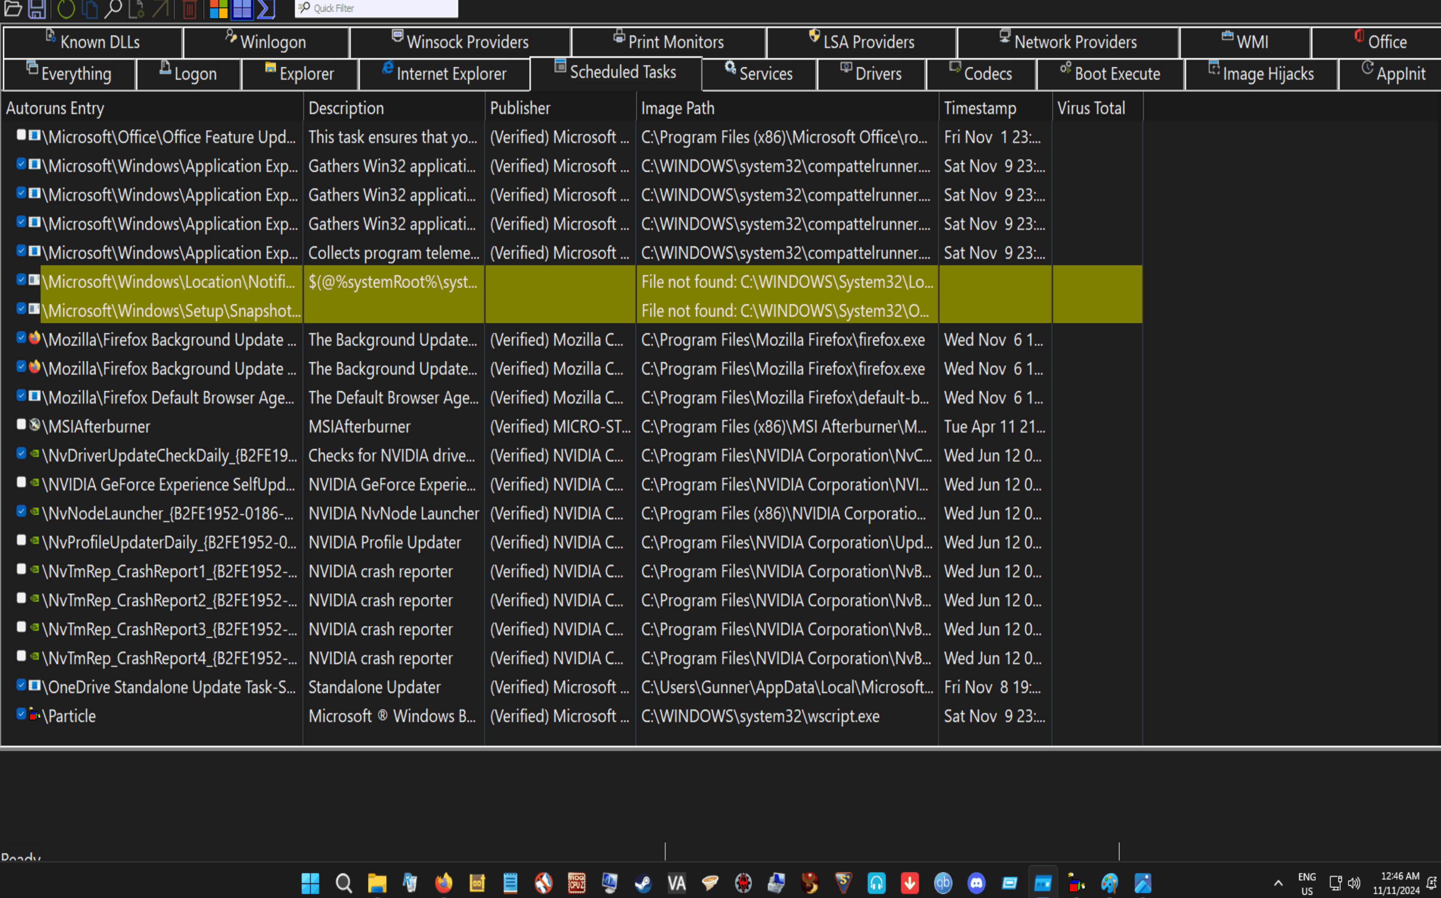
Task: Sort by the Image Path column header
Action: (x=787, y=108)
